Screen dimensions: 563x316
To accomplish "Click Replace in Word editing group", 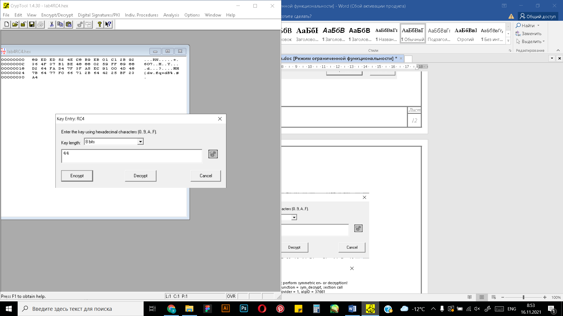I will click(529, 34).
